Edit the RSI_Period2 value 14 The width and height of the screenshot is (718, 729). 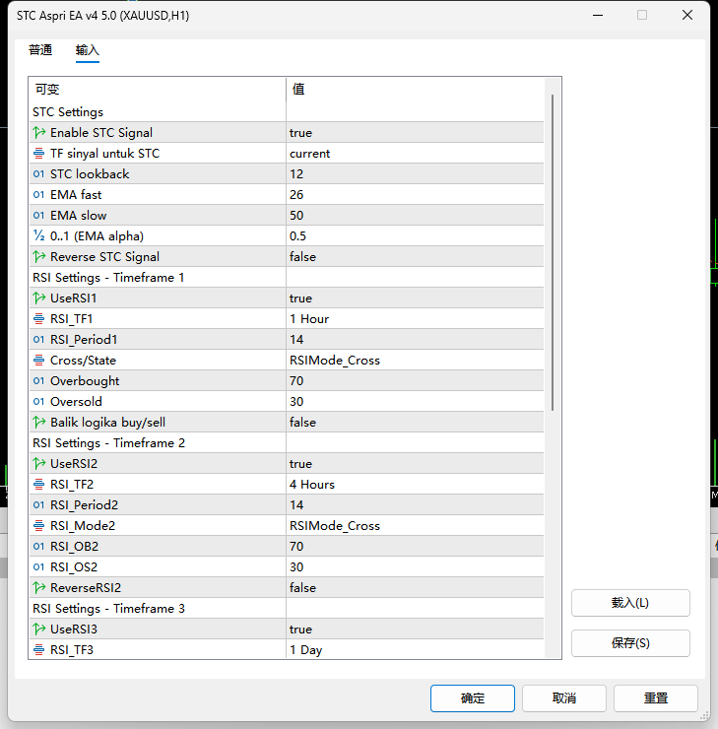[x=415, y=505]
